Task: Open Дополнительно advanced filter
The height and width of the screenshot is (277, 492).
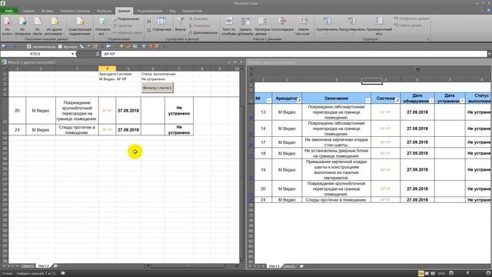Action: coord(203,32)
